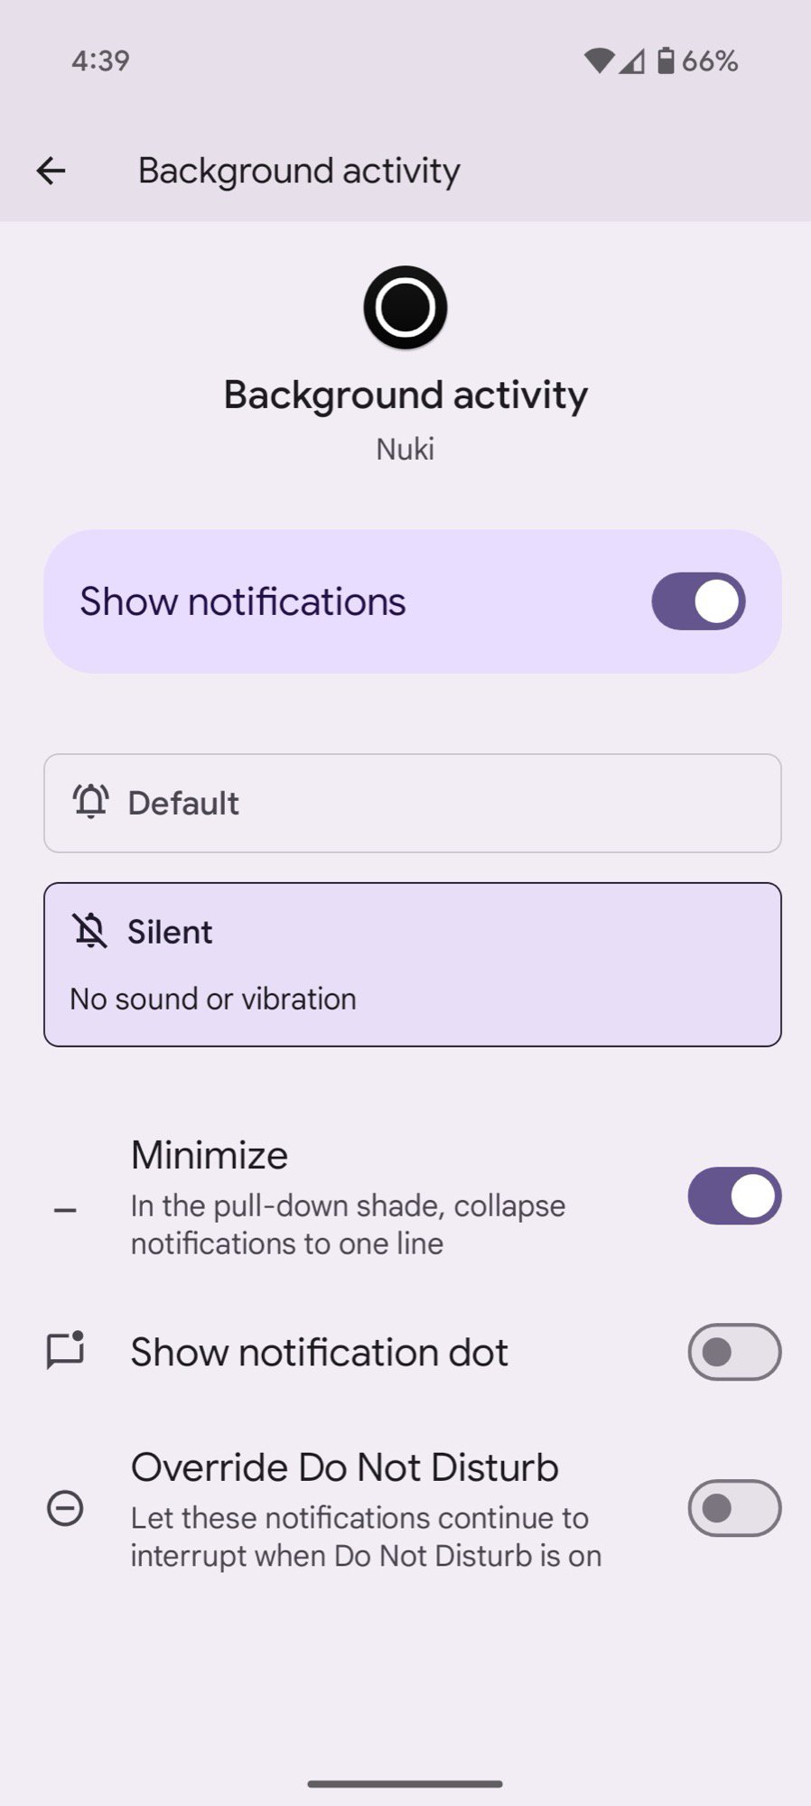Tap the back arrow icon
This screenshot has height=1806, width=811.
(51, 171)
